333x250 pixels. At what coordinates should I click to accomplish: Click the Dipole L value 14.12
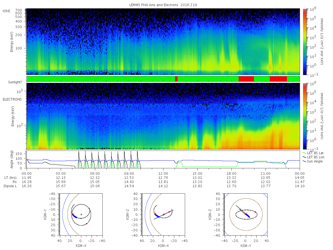(x=163, y=186)
